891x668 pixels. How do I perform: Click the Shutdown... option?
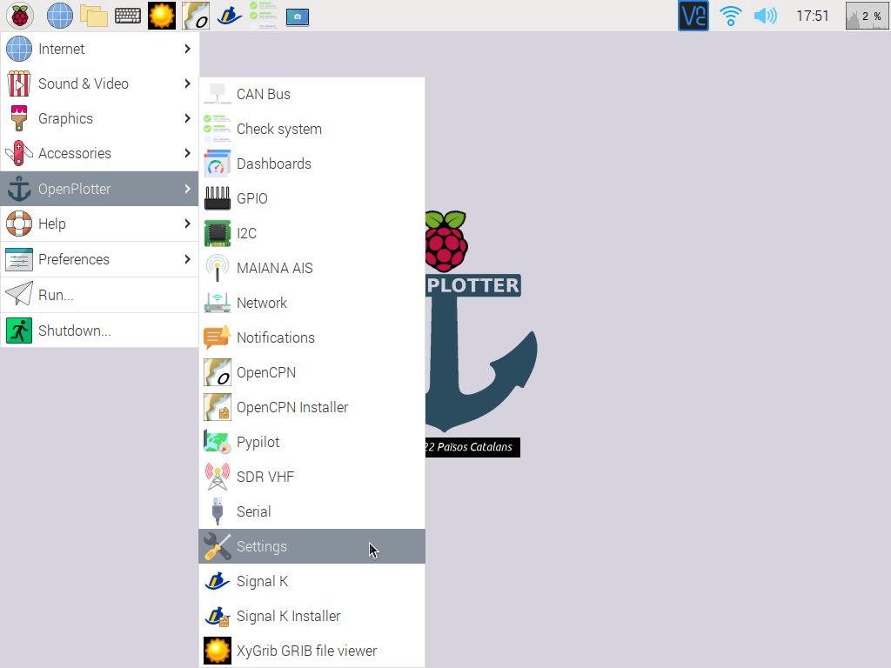(x=75, y=331)
